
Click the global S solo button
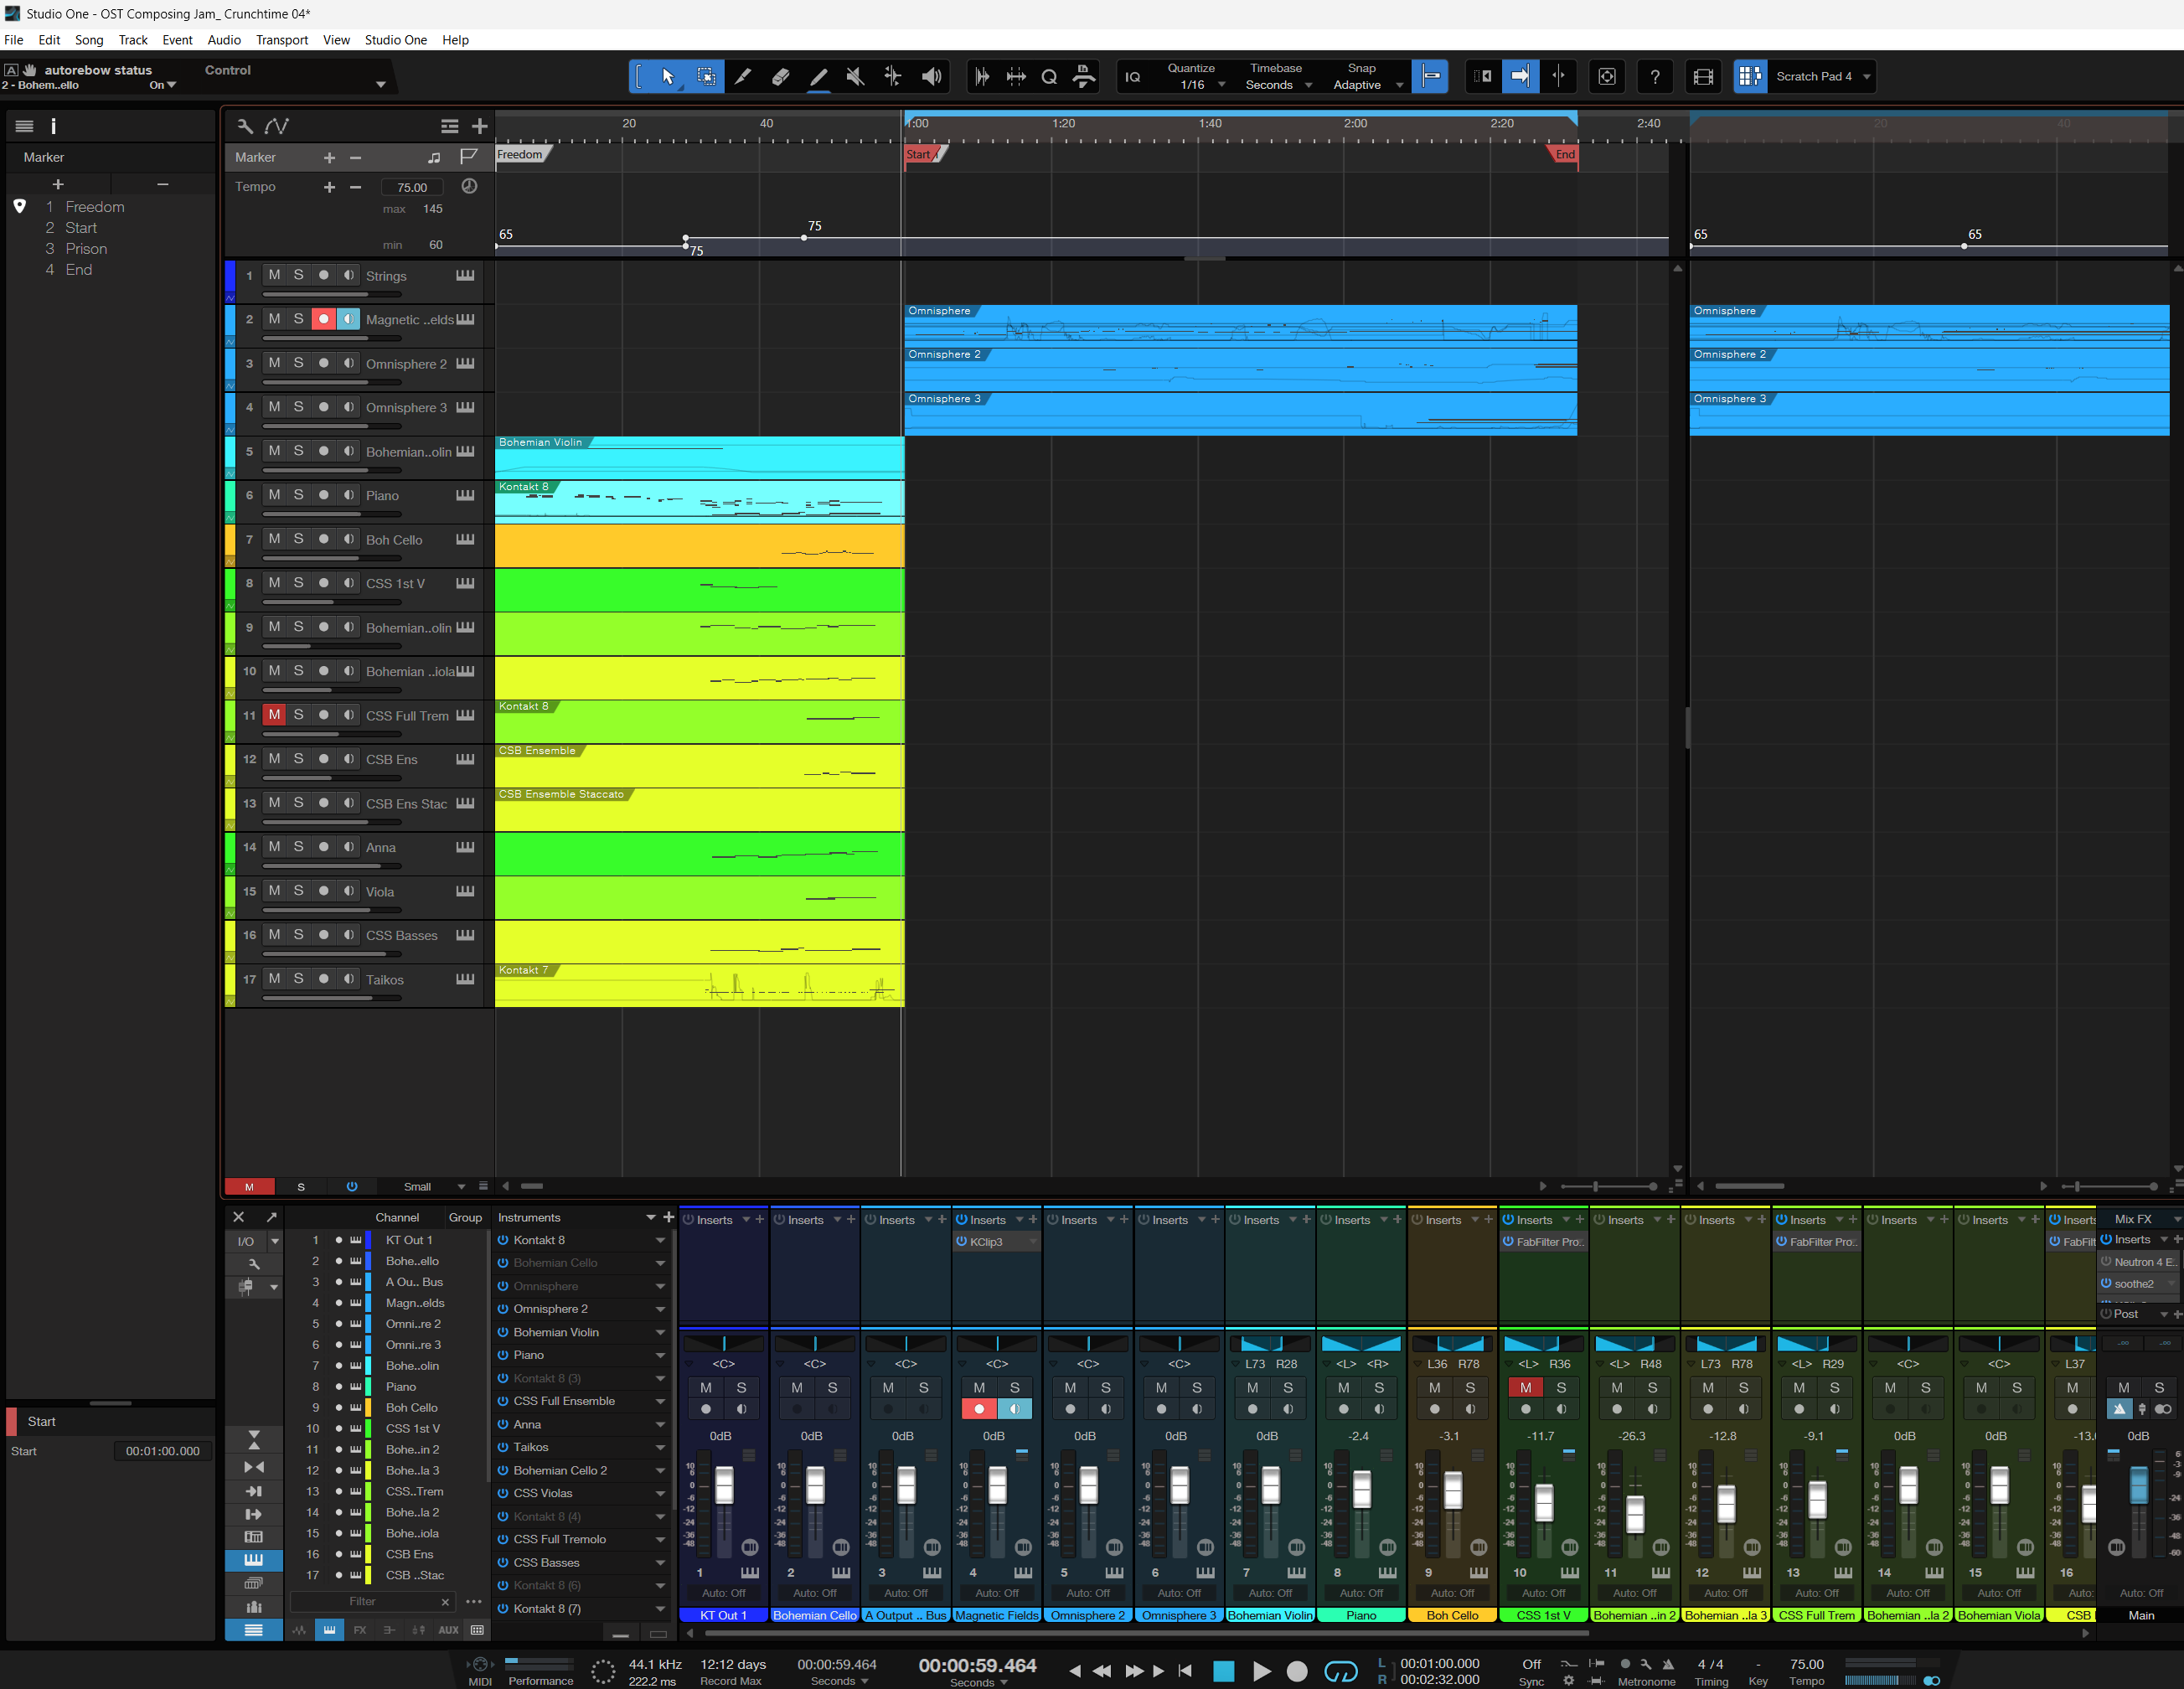pos(301,1187)
